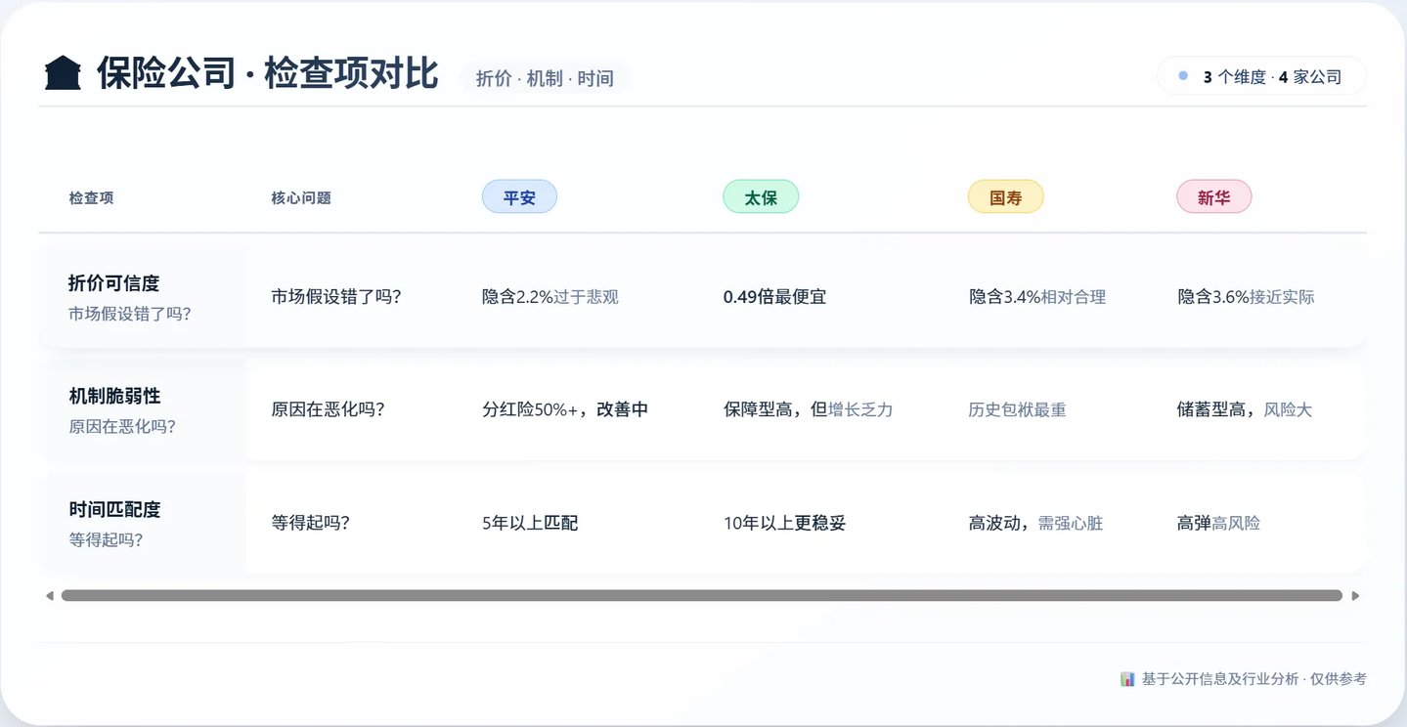Screen dimensions: 1407x727
Task: Click the 时间匹配度 row label
Action: tap(114, 509)
